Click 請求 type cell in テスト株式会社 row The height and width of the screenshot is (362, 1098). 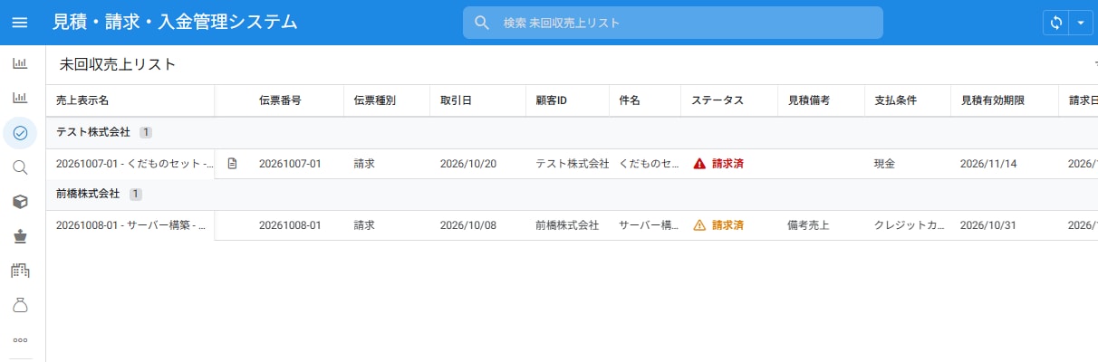pyautogui.click(x=364, y=164)
